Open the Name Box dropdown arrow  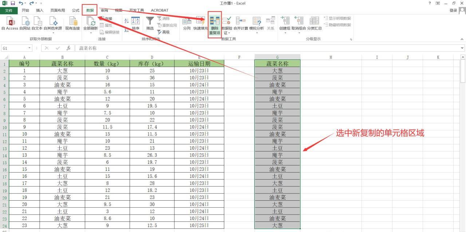(30, 48)
